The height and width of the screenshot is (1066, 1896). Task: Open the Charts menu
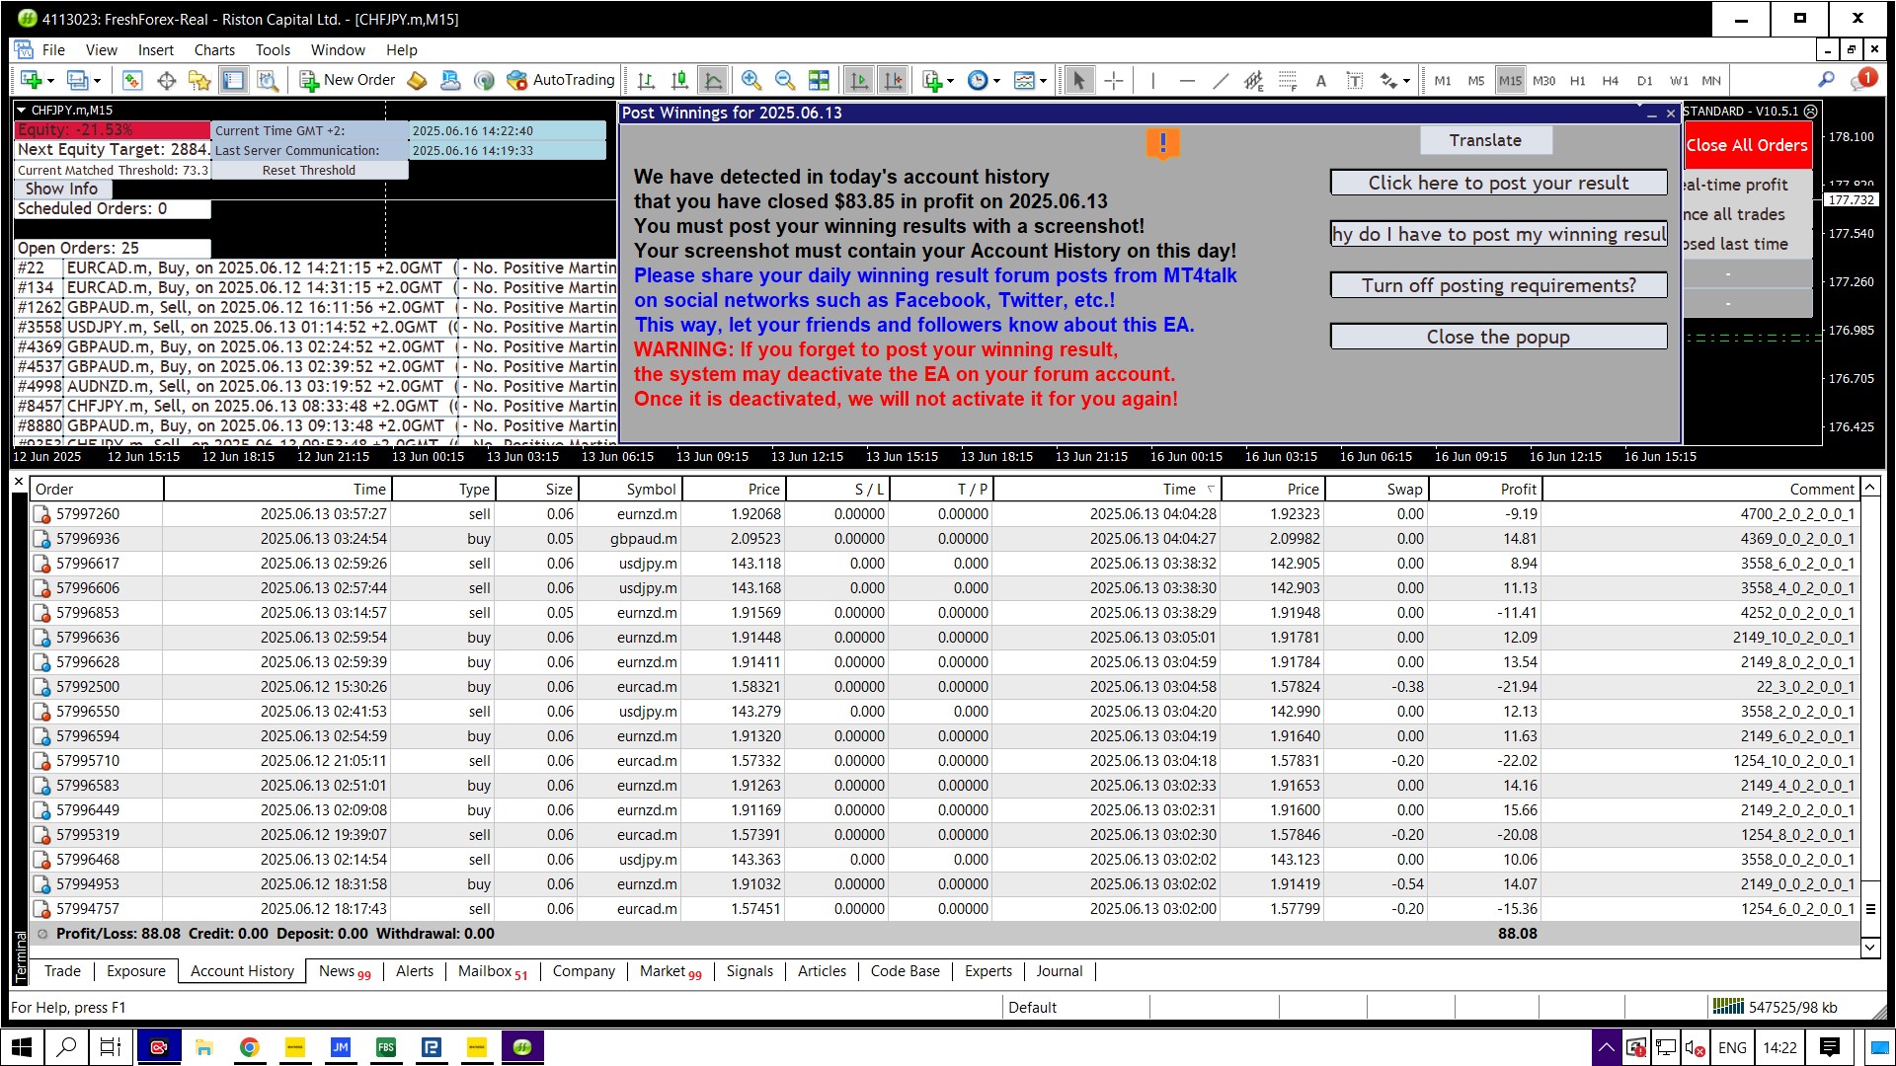pyautogui.click(x=214, y=50)
